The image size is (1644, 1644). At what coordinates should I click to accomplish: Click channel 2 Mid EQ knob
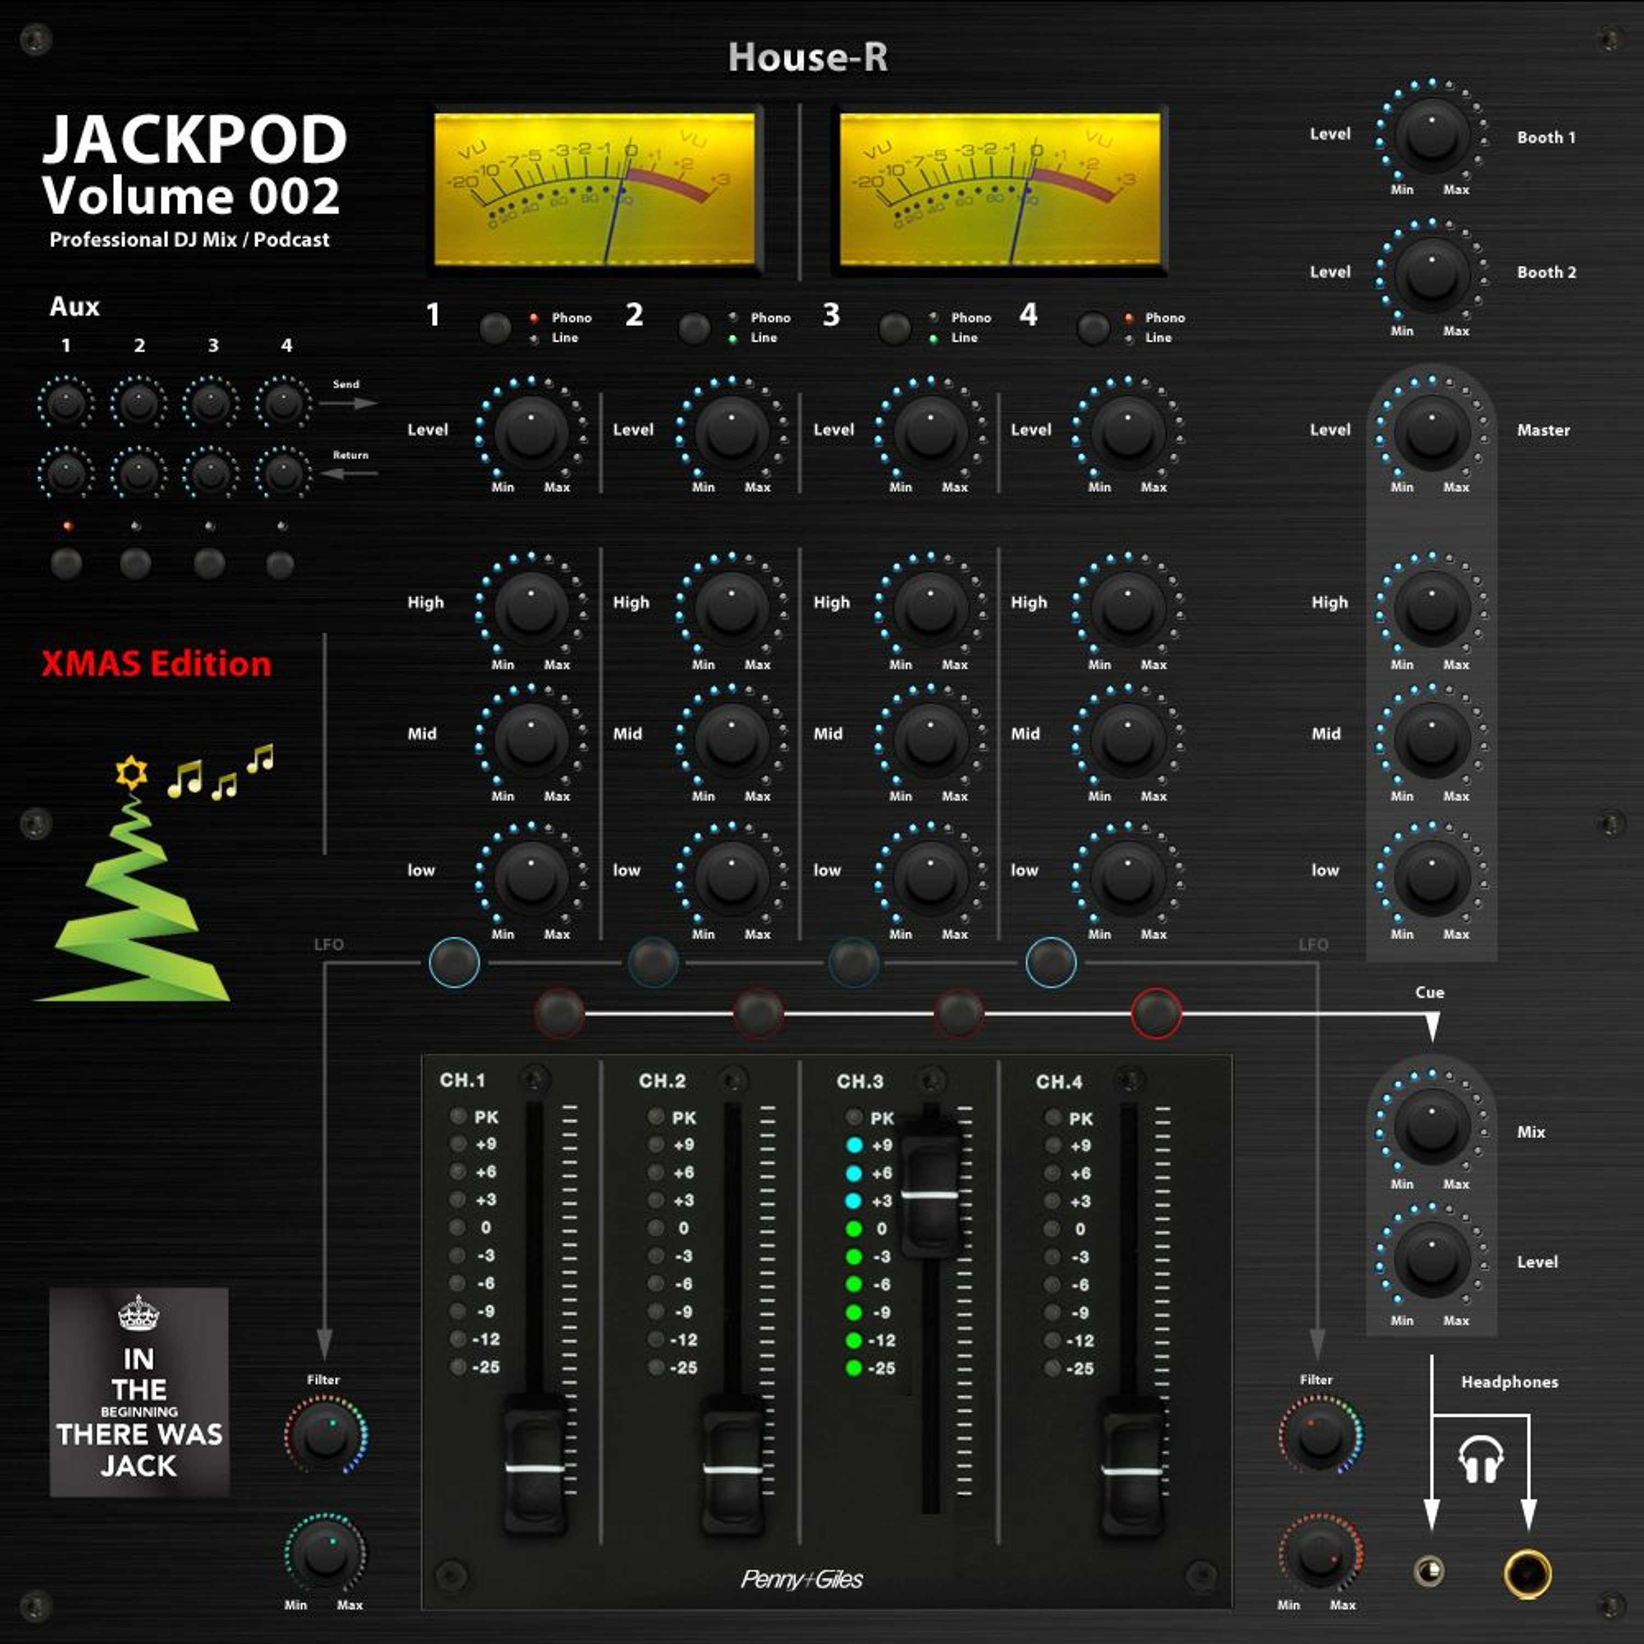(x=732, y=741)
